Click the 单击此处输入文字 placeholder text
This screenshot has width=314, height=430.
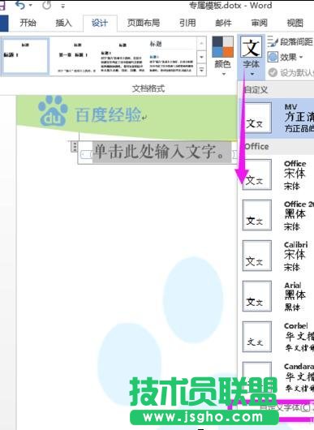161,152
